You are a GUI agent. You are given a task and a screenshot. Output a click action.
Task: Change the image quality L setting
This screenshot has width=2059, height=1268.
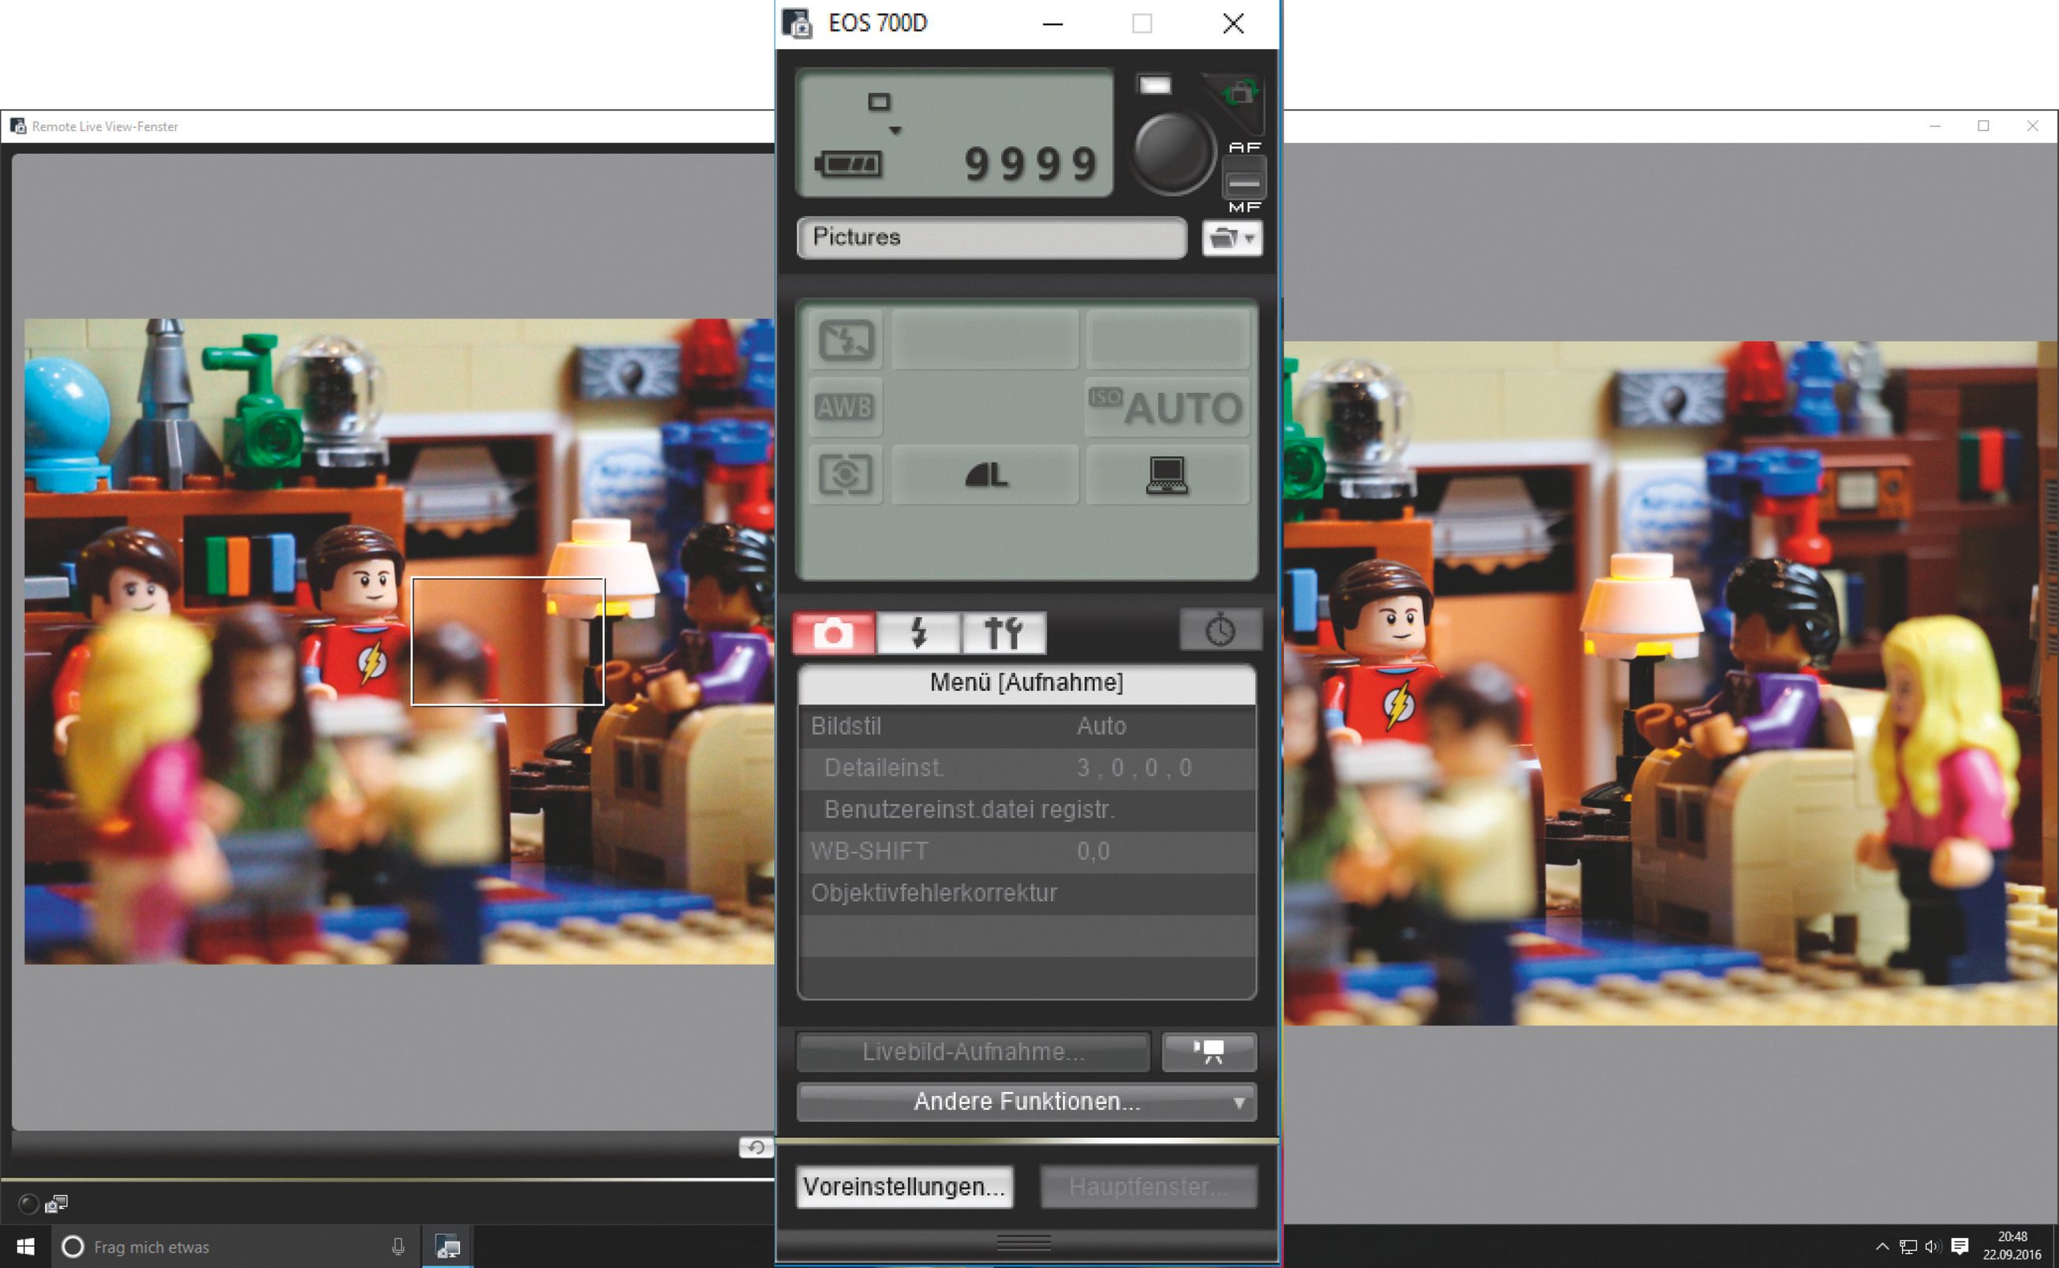coord(985,475)
